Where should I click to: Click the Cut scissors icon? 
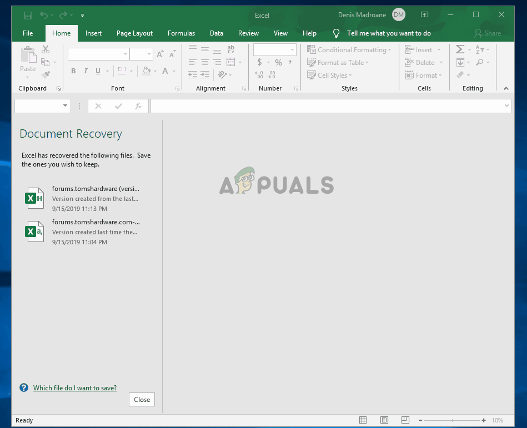(46, 50)
